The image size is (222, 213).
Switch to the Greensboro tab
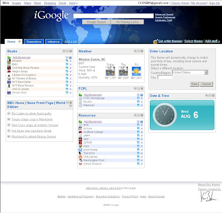34,42
